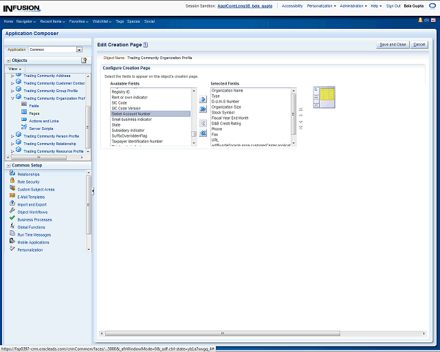Move selected field to bottom of list
Viewport: 440px width, 352px height.
click(x=300, y=128)
